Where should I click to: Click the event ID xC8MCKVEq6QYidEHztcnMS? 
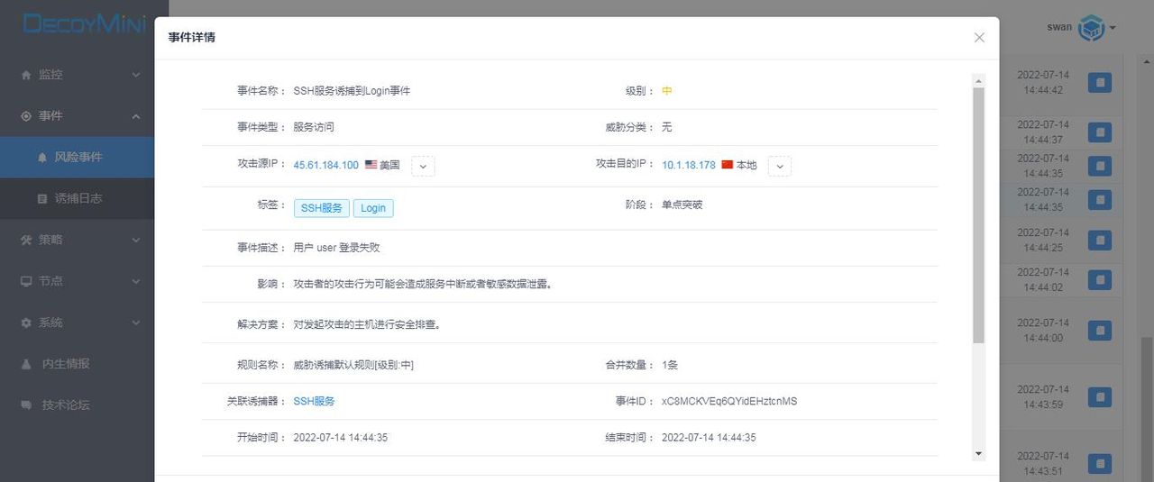[729, 401]
